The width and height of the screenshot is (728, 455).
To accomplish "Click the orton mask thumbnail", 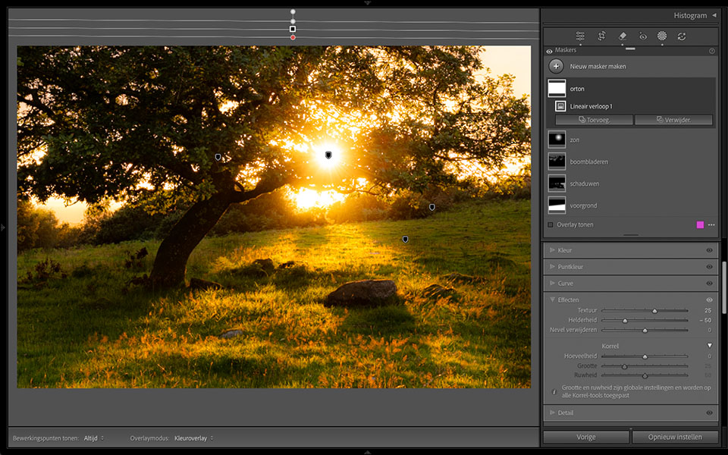I will point(557,88).
